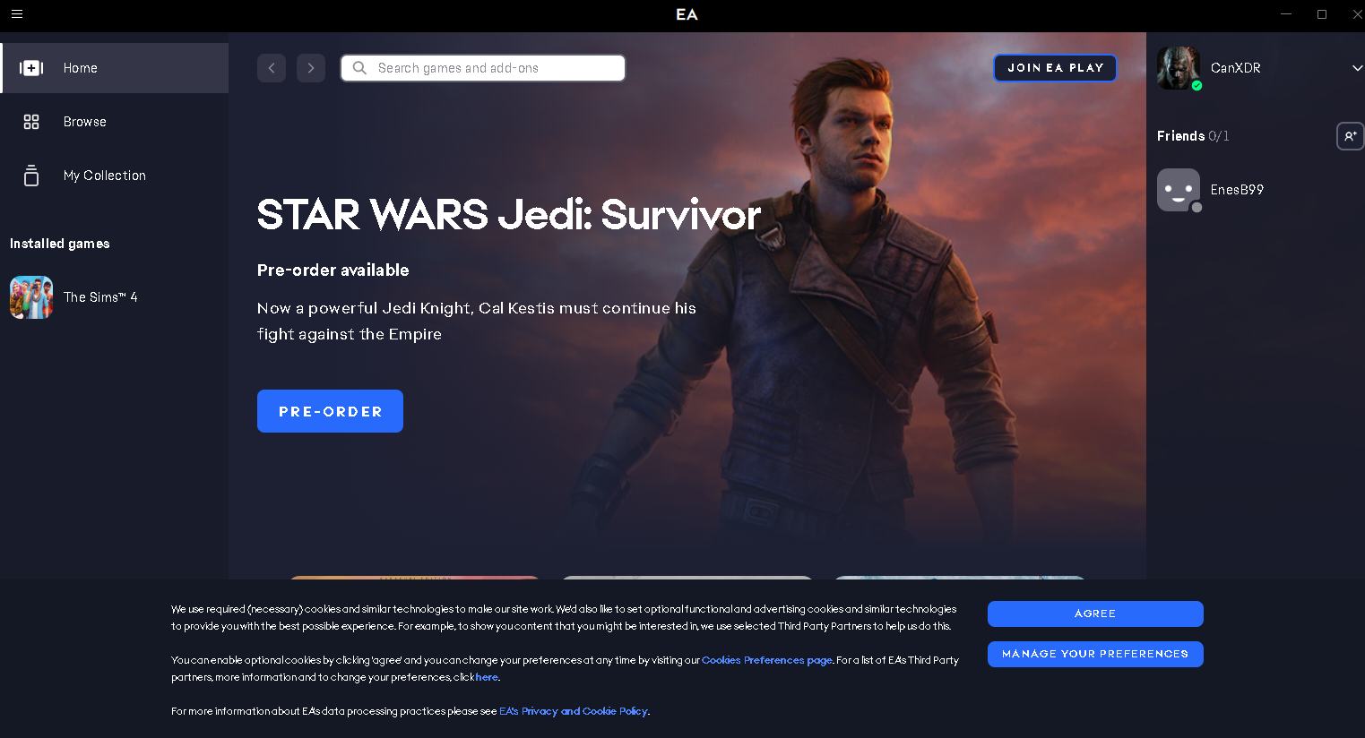Select the Home menu label
This screenshot has height=738, width=1365.
(x=81, y=68)
